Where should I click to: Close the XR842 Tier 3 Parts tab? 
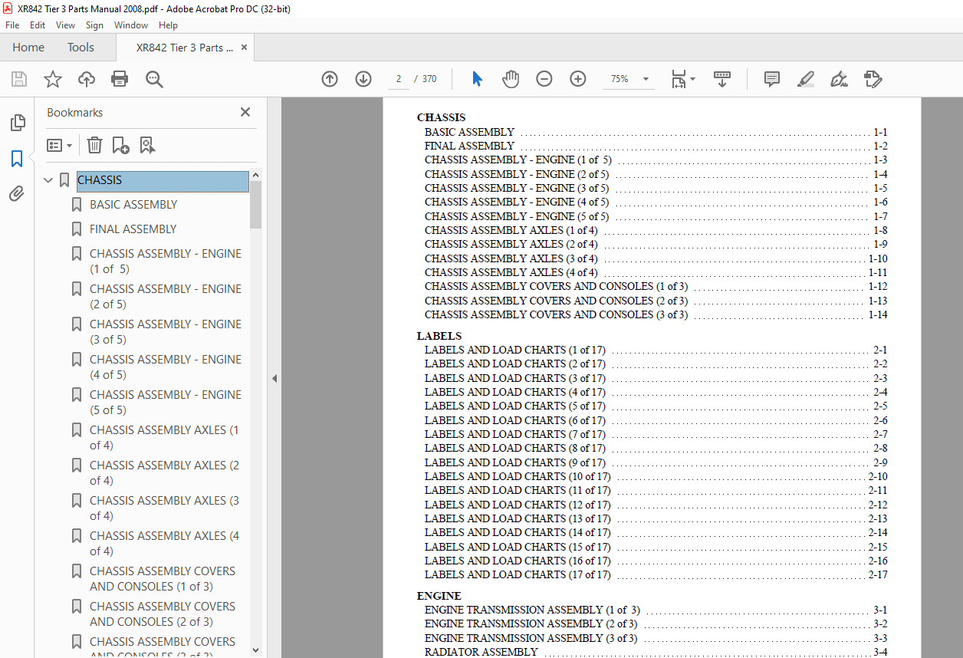click(x=245, y=48)
